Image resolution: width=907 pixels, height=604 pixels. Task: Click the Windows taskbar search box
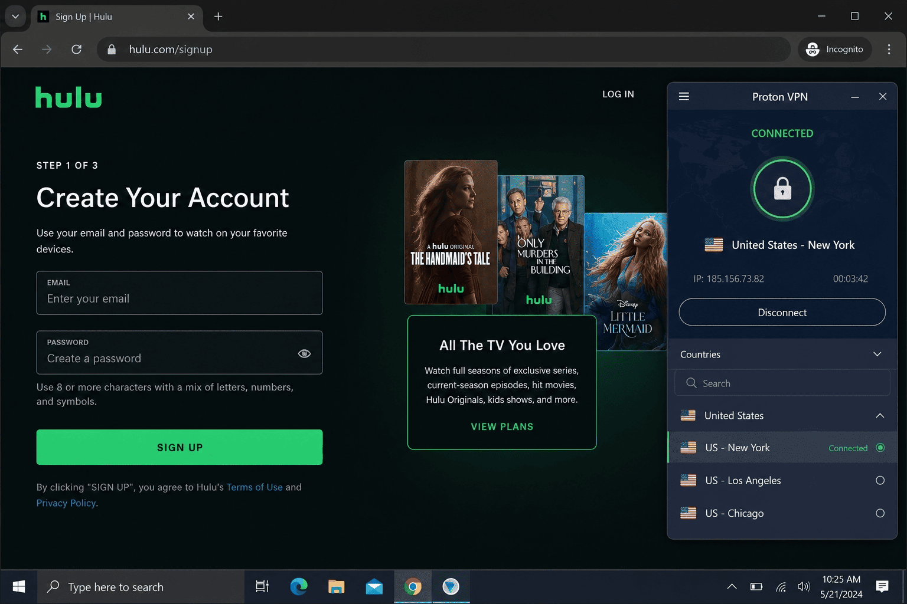(141, 587)
